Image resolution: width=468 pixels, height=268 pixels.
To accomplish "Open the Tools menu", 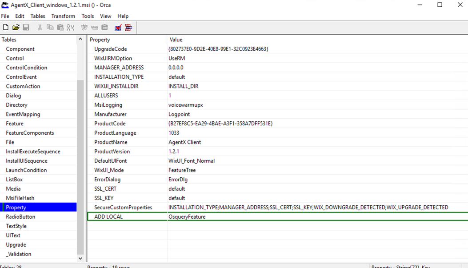I will click(88, 16).
